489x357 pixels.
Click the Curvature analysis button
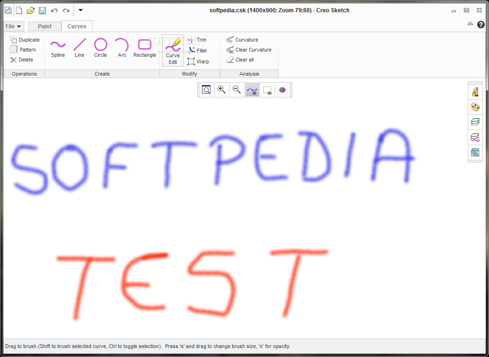[x=242, y=40]
